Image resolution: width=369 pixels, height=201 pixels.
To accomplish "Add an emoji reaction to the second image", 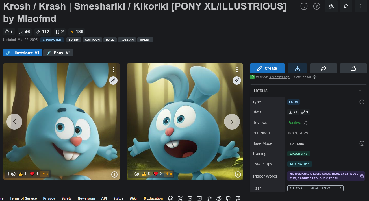I will 134,174.
